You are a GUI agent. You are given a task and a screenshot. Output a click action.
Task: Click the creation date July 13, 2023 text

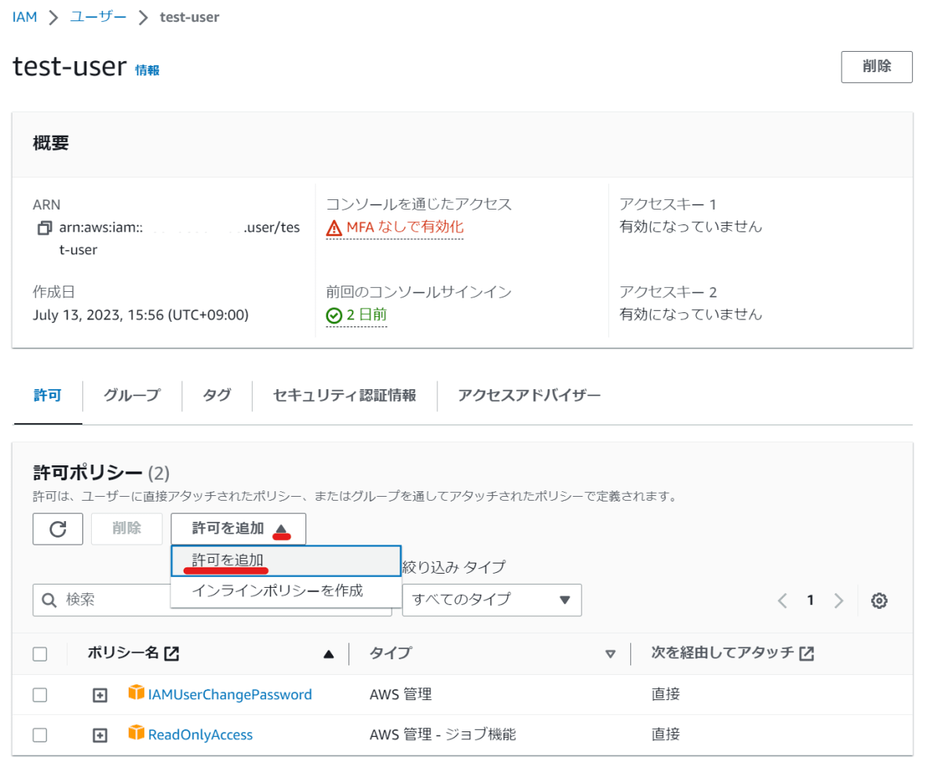(x=141, y=315)
